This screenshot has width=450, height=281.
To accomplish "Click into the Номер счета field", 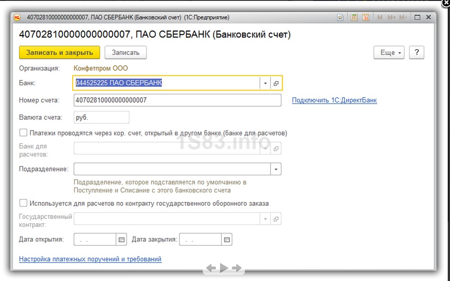I will [x=177, y=100].
